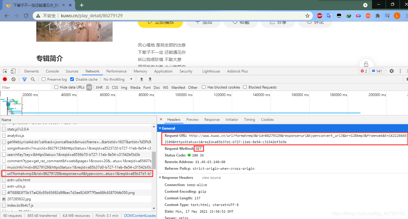This screenshot has height=219, width=408.
Task: Clear the network log
Action: [13, 79]
